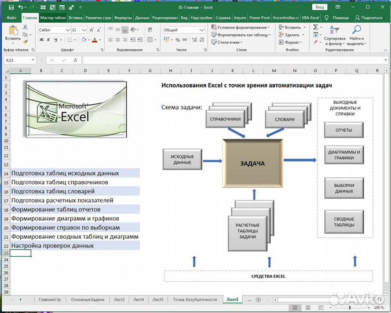
Task: Toggle Underline (Ч) formatting
Action: tap(56, 39)
